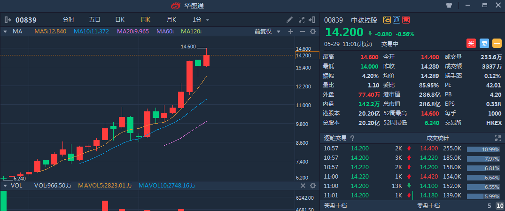Click stock code 00839 in chart header
This screenshot has height=211, width=505.
[x=26, y=20]
